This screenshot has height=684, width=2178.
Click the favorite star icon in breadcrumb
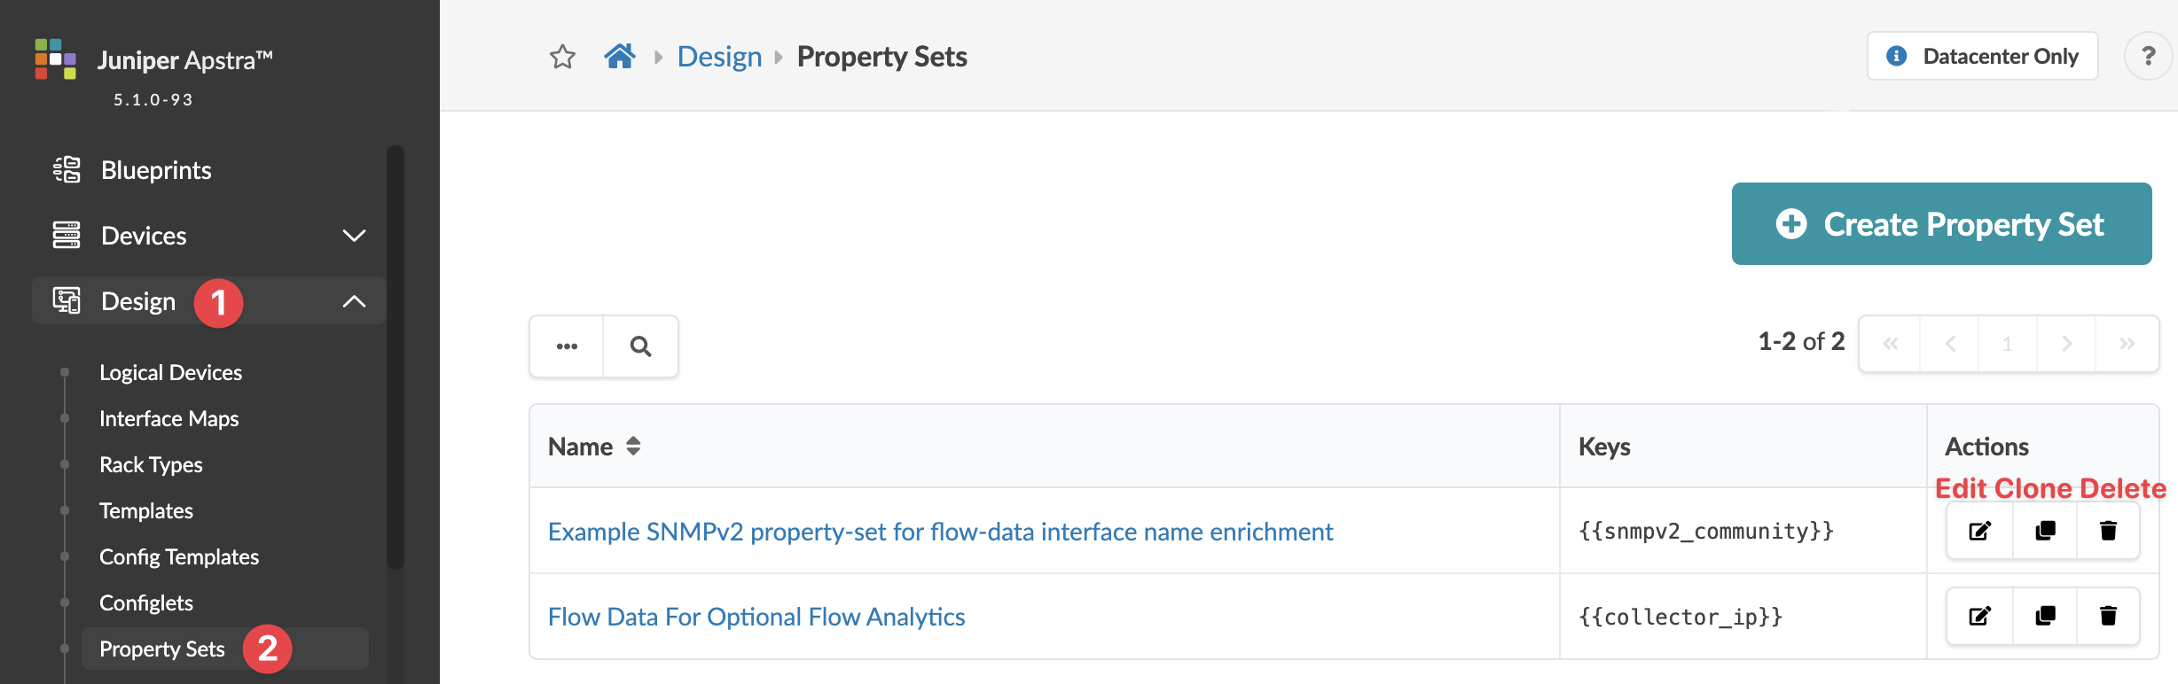[x=562, y=58]
